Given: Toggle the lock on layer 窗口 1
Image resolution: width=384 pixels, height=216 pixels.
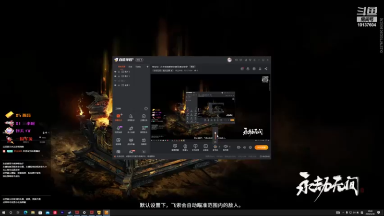Looking at the screenshot, I should tap(119, 81).
